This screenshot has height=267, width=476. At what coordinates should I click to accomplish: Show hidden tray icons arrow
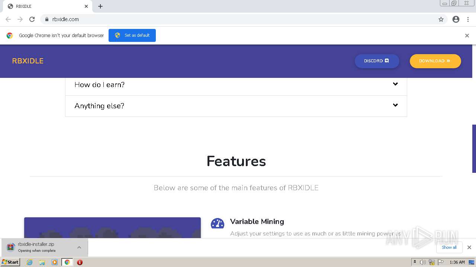pyautogui.click(x=415, y=262)
